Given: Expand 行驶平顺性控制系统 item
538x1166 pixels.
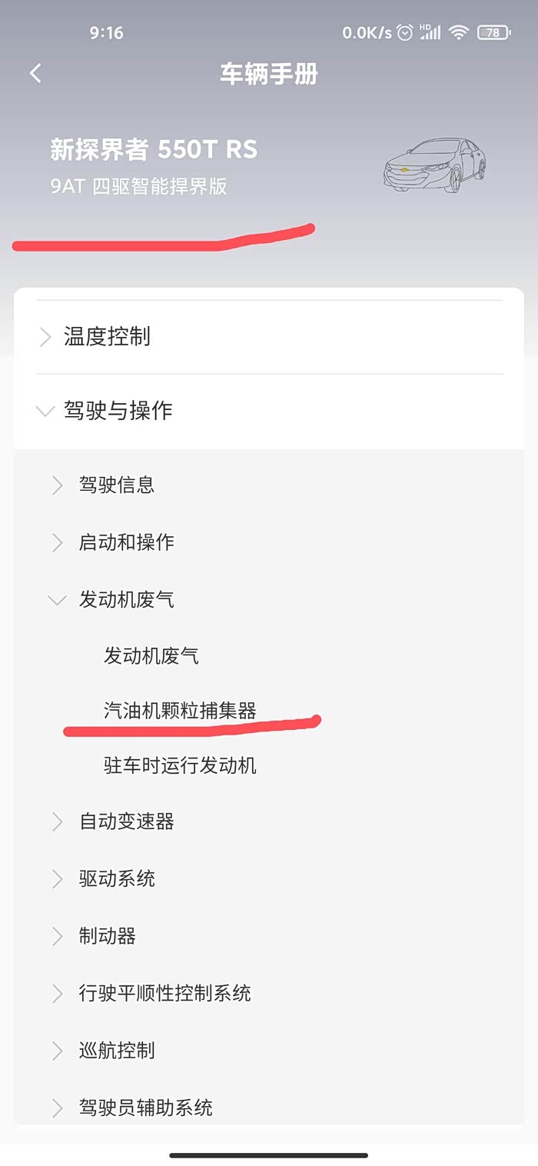Looking at the screenshot, I should tap(164, 993).
